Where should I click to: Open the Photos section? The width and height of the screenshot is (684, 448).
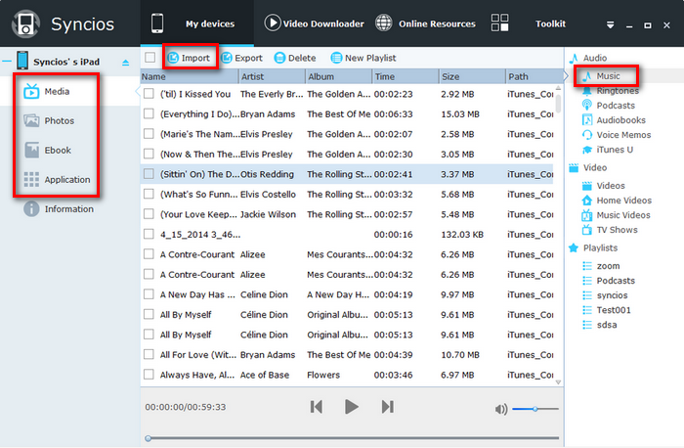click(49, 120)
